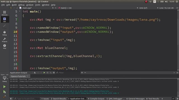
Task: Click the red recording indicator in tray
Action: (146, 2)
